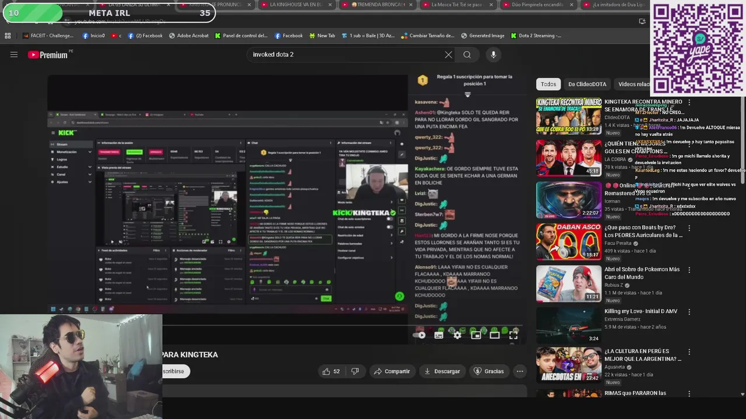Open options menu for RIMAS que PARARON video
746x419 pixels.
689,394
